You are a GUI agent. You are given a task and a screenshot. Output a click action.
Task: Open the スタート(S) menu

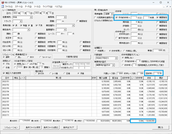pyautogui.click(x=19, y=7)
